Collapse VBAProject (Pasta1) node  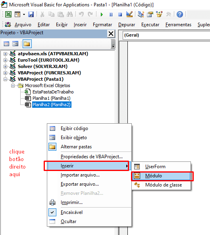(x=5, y=79)
